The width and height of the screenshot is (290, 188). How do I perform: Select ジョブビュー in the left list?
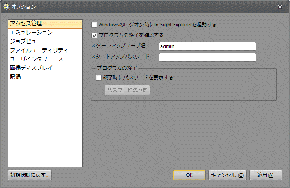26,41
